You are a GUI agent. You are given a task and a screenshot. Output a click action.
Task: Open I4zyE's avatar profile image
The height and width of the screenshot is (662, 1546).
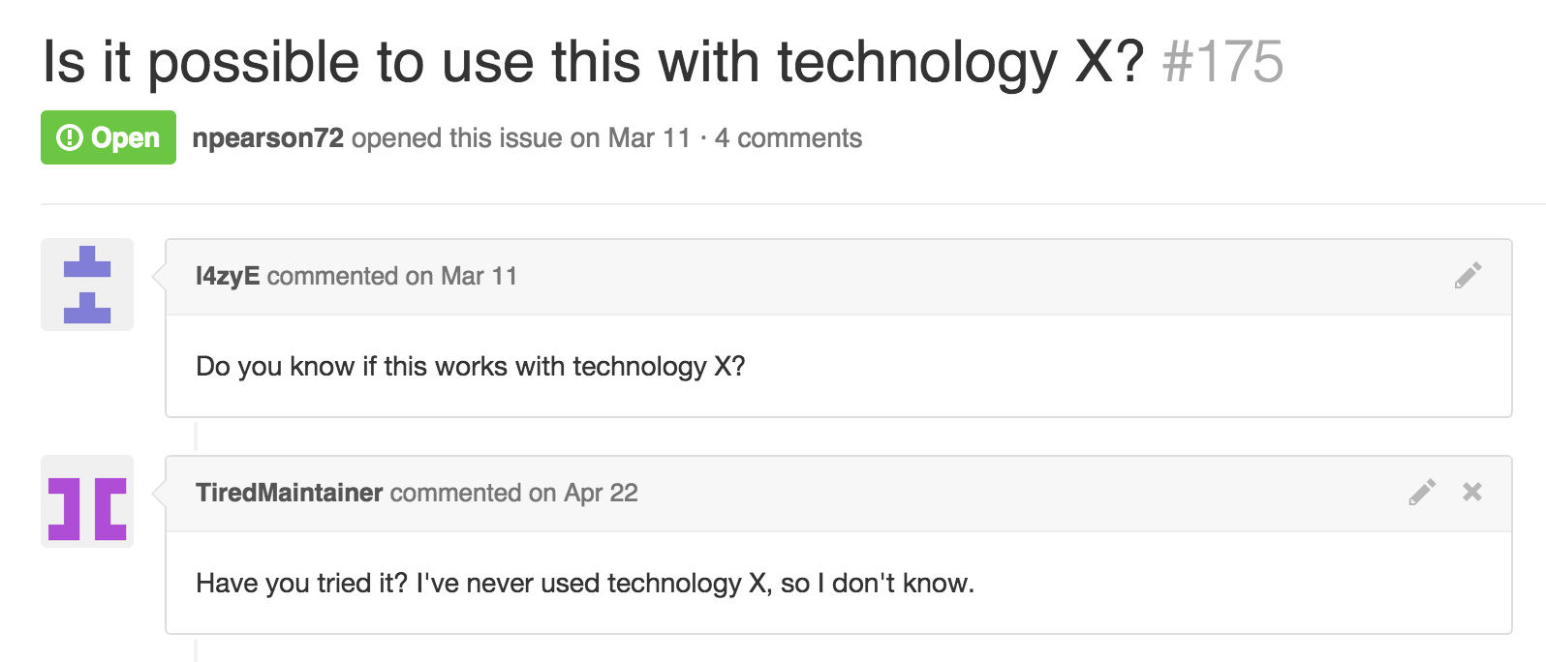click(x=87, y=285)
